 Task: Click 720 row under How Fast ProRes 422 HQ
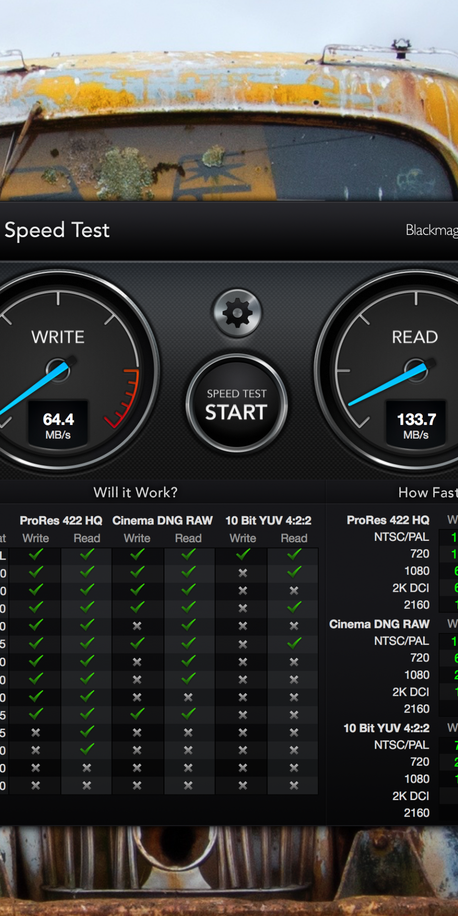(420, 554)
